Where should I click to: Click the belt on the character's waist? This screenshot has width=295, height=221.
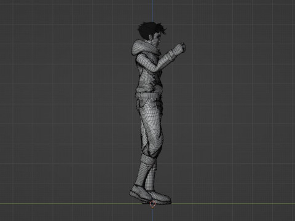pos(147,95)
